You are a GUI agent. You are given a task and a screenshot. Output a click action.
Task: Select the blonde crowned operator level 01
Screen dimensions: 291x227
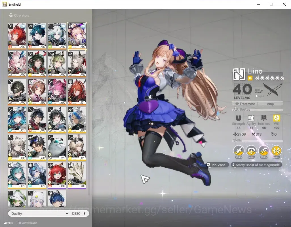point(77,147)
